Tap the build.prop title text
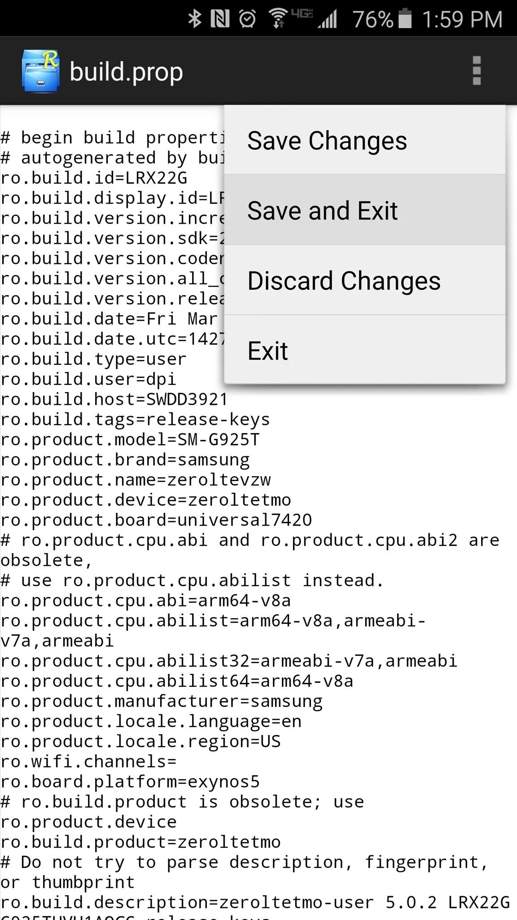 (126, 72)
